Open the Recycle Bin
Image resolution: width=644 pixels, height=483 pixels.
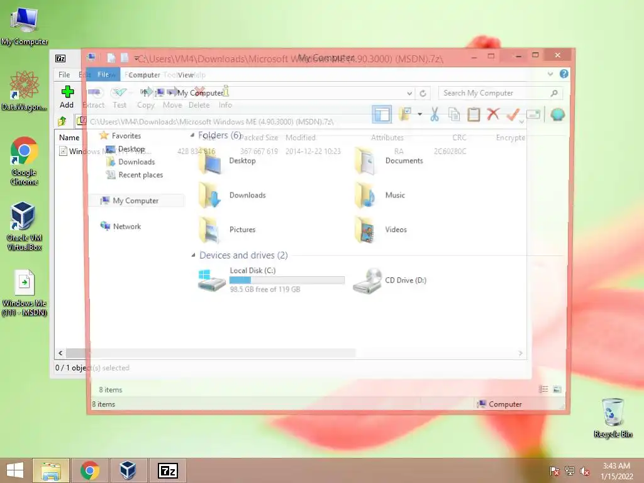613,418
